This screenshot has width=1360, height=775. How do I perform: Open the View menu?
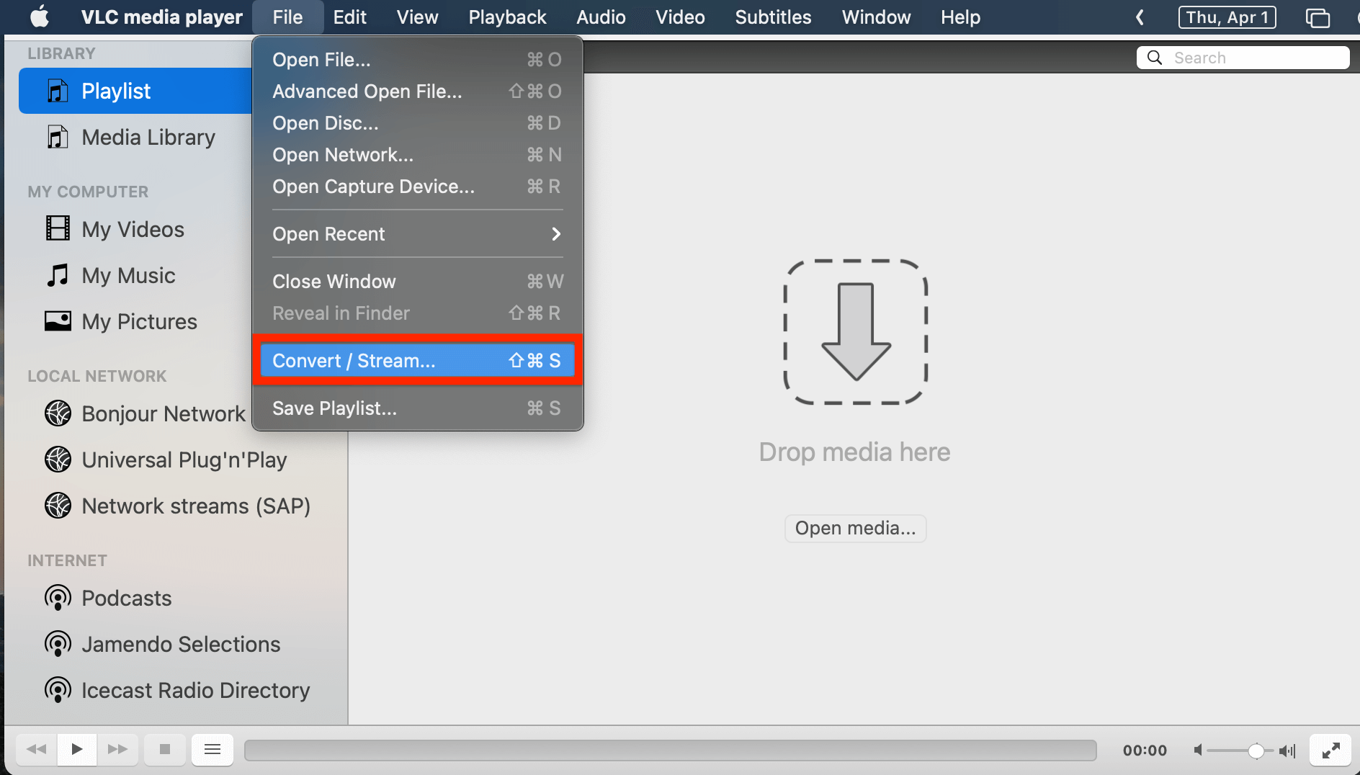417,17
